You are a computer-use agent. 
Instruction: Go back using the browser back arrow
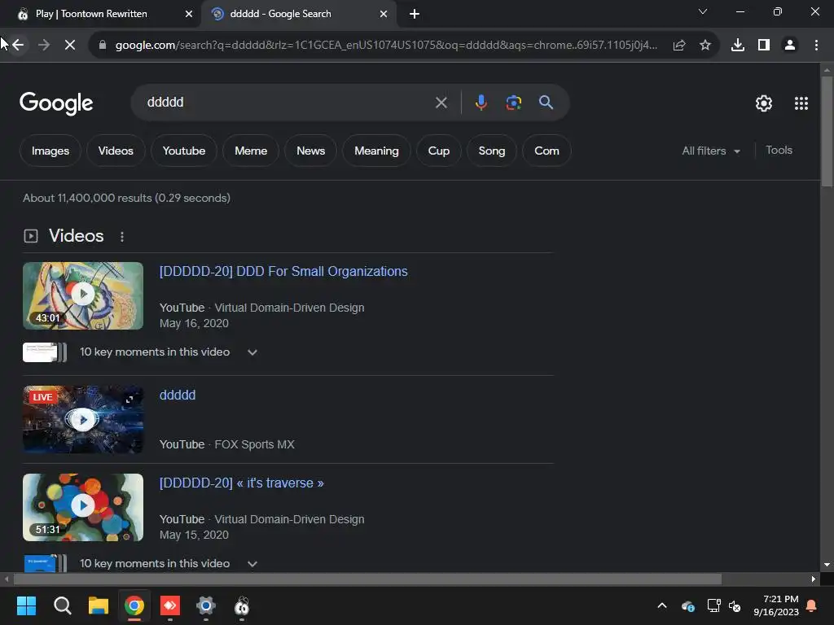coord(18,45)
